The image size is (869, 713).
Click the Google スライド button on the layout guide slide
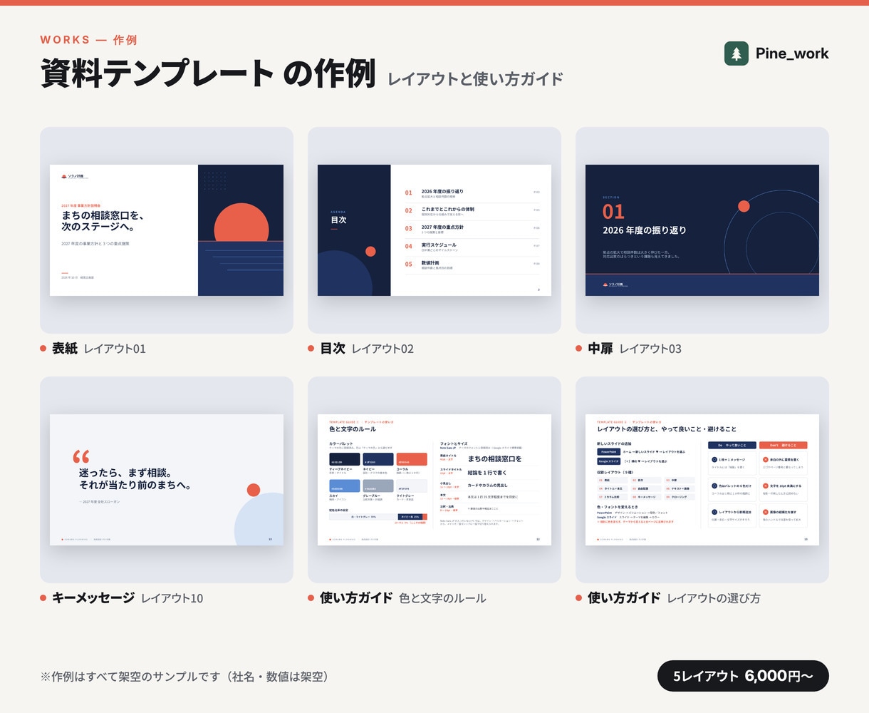pyautogui.click(x=608, y=461)
